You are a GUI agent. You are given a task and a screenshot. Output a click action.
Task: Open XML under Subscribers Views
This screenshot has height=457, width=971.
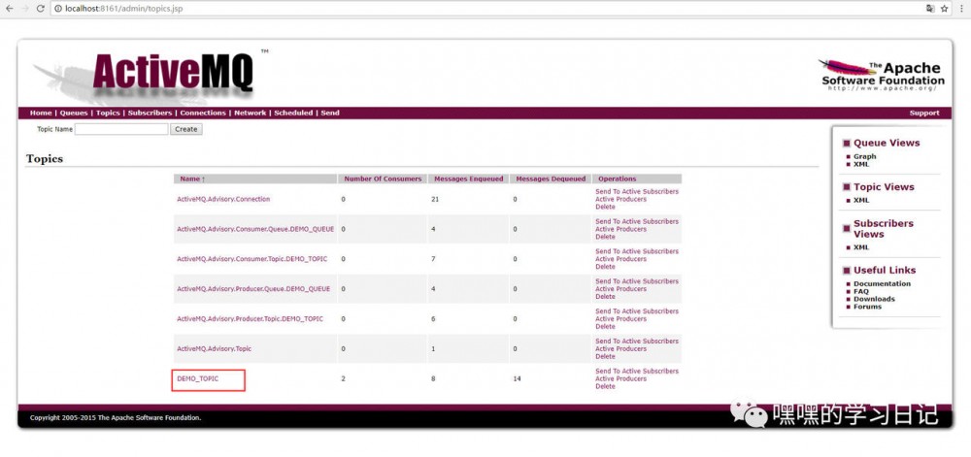click(x=861, y=247)
